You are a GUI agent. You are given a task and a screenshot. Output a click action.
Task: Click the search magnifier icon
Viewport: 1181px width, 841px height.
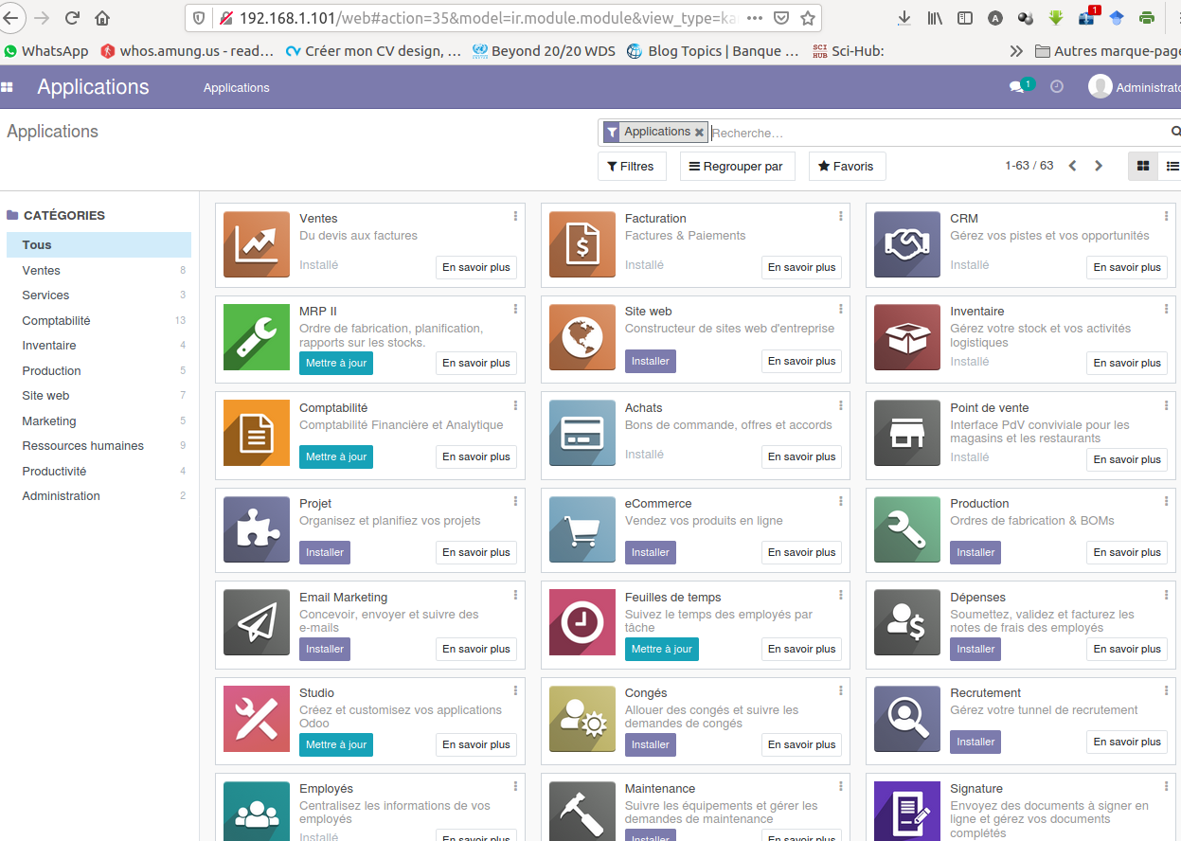1175,132
